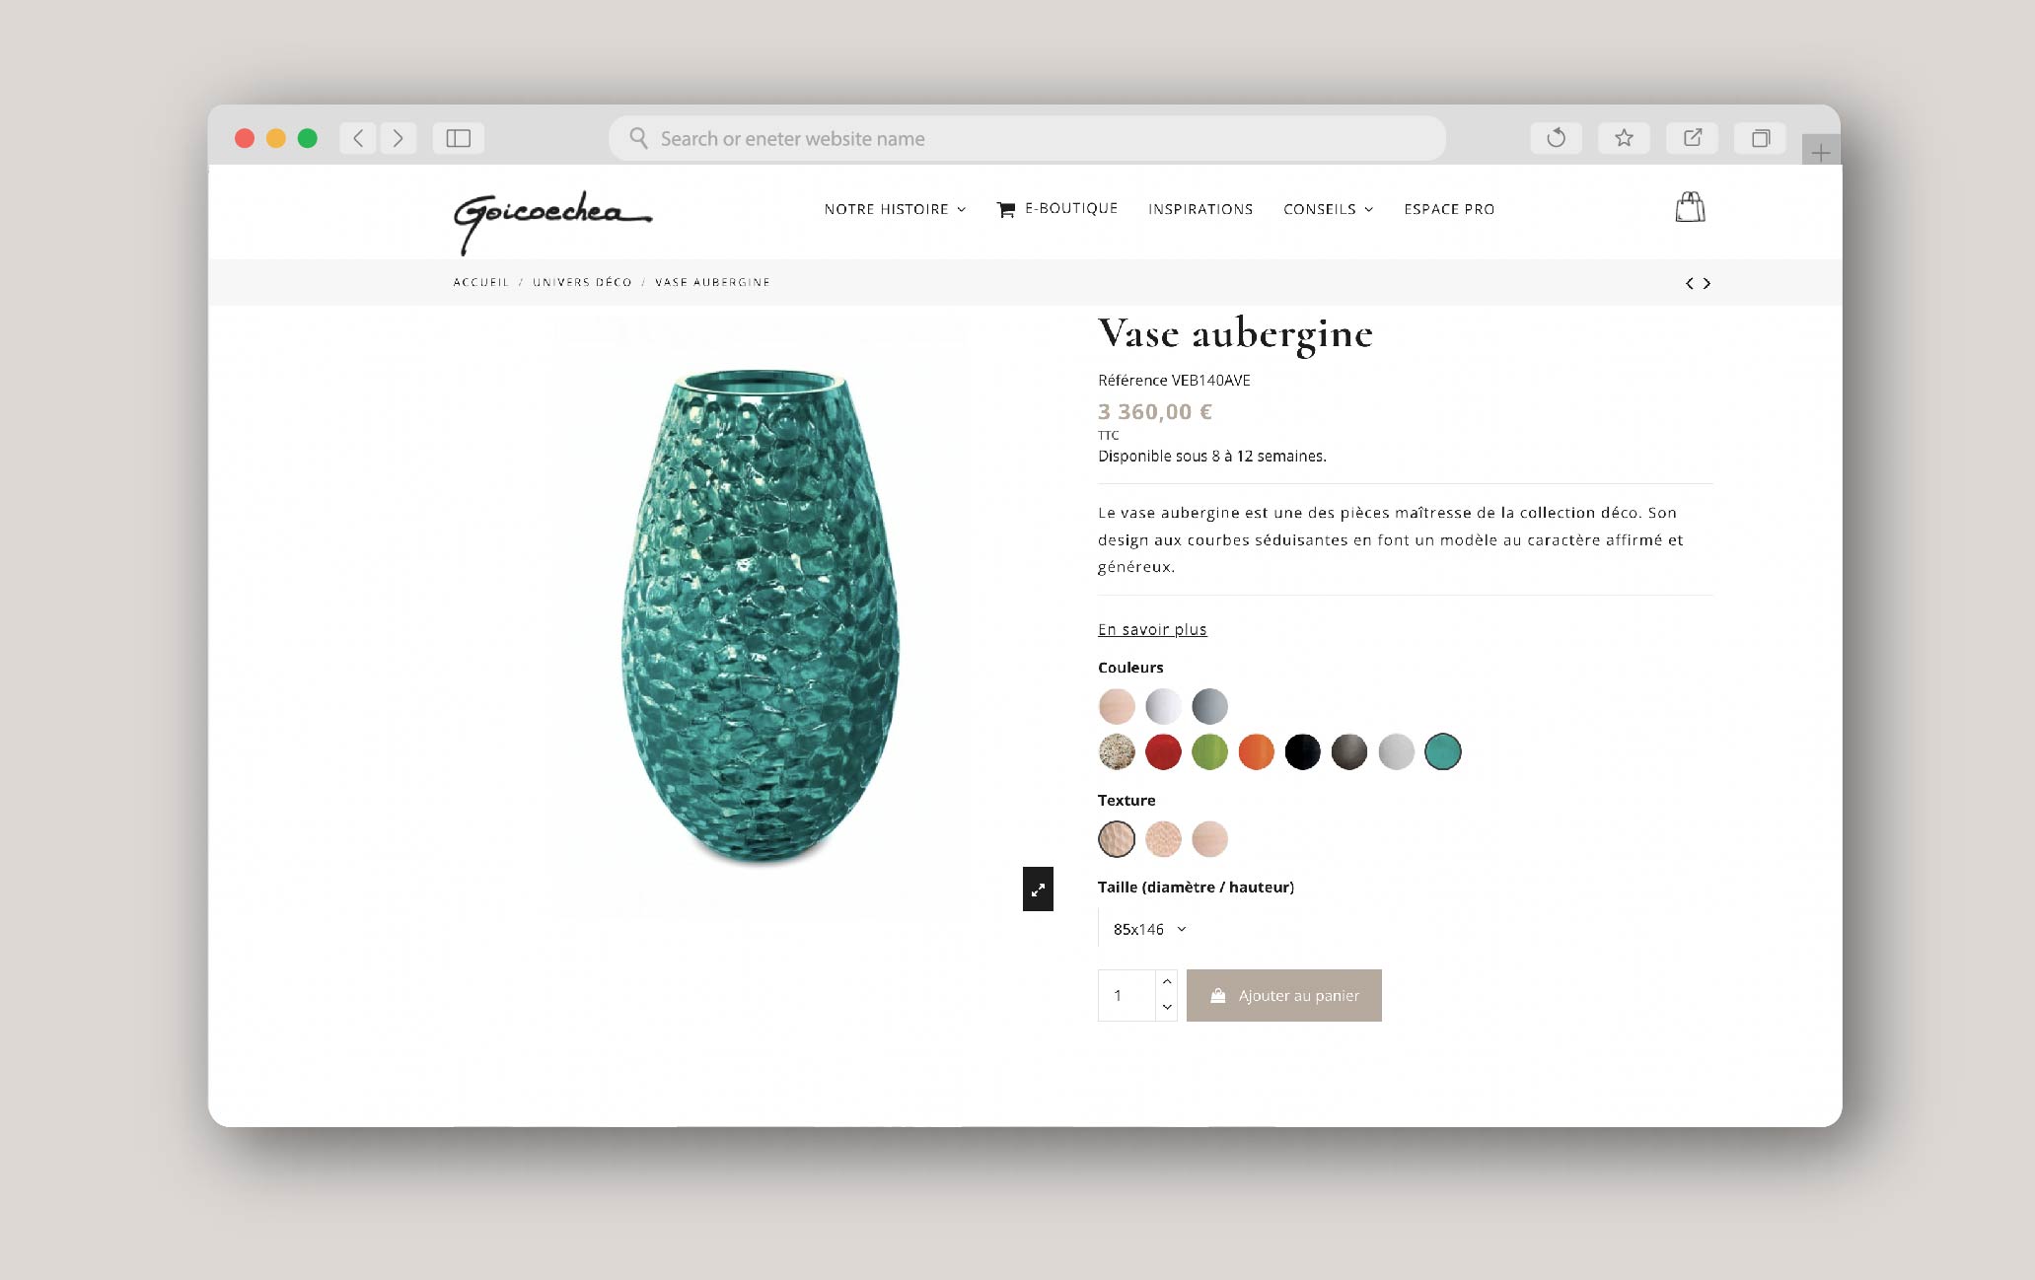Open the 85x146 size dropdown
Screen dimensions: 2035x1280
[x=1149, y=929]
